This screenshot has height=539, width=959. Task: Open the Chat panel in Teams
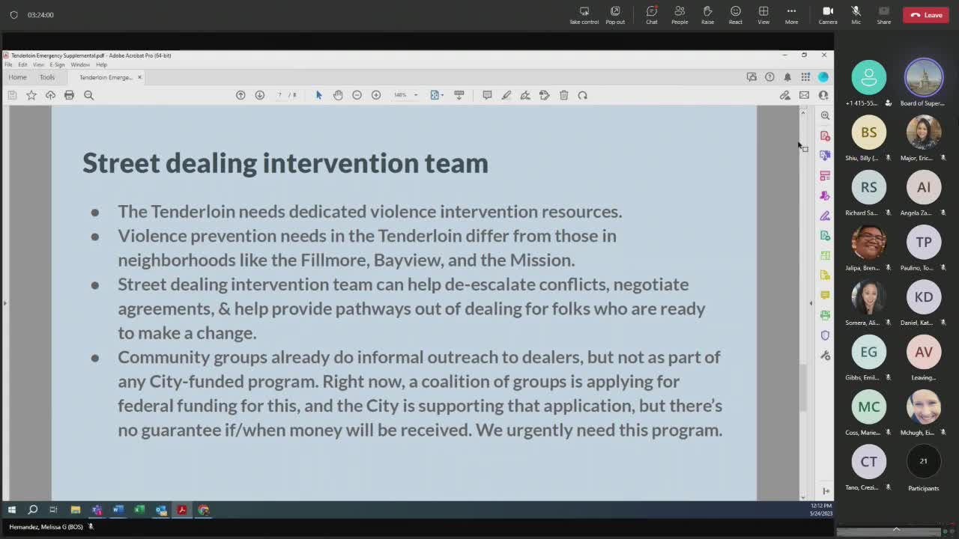(x=651, y=15)
